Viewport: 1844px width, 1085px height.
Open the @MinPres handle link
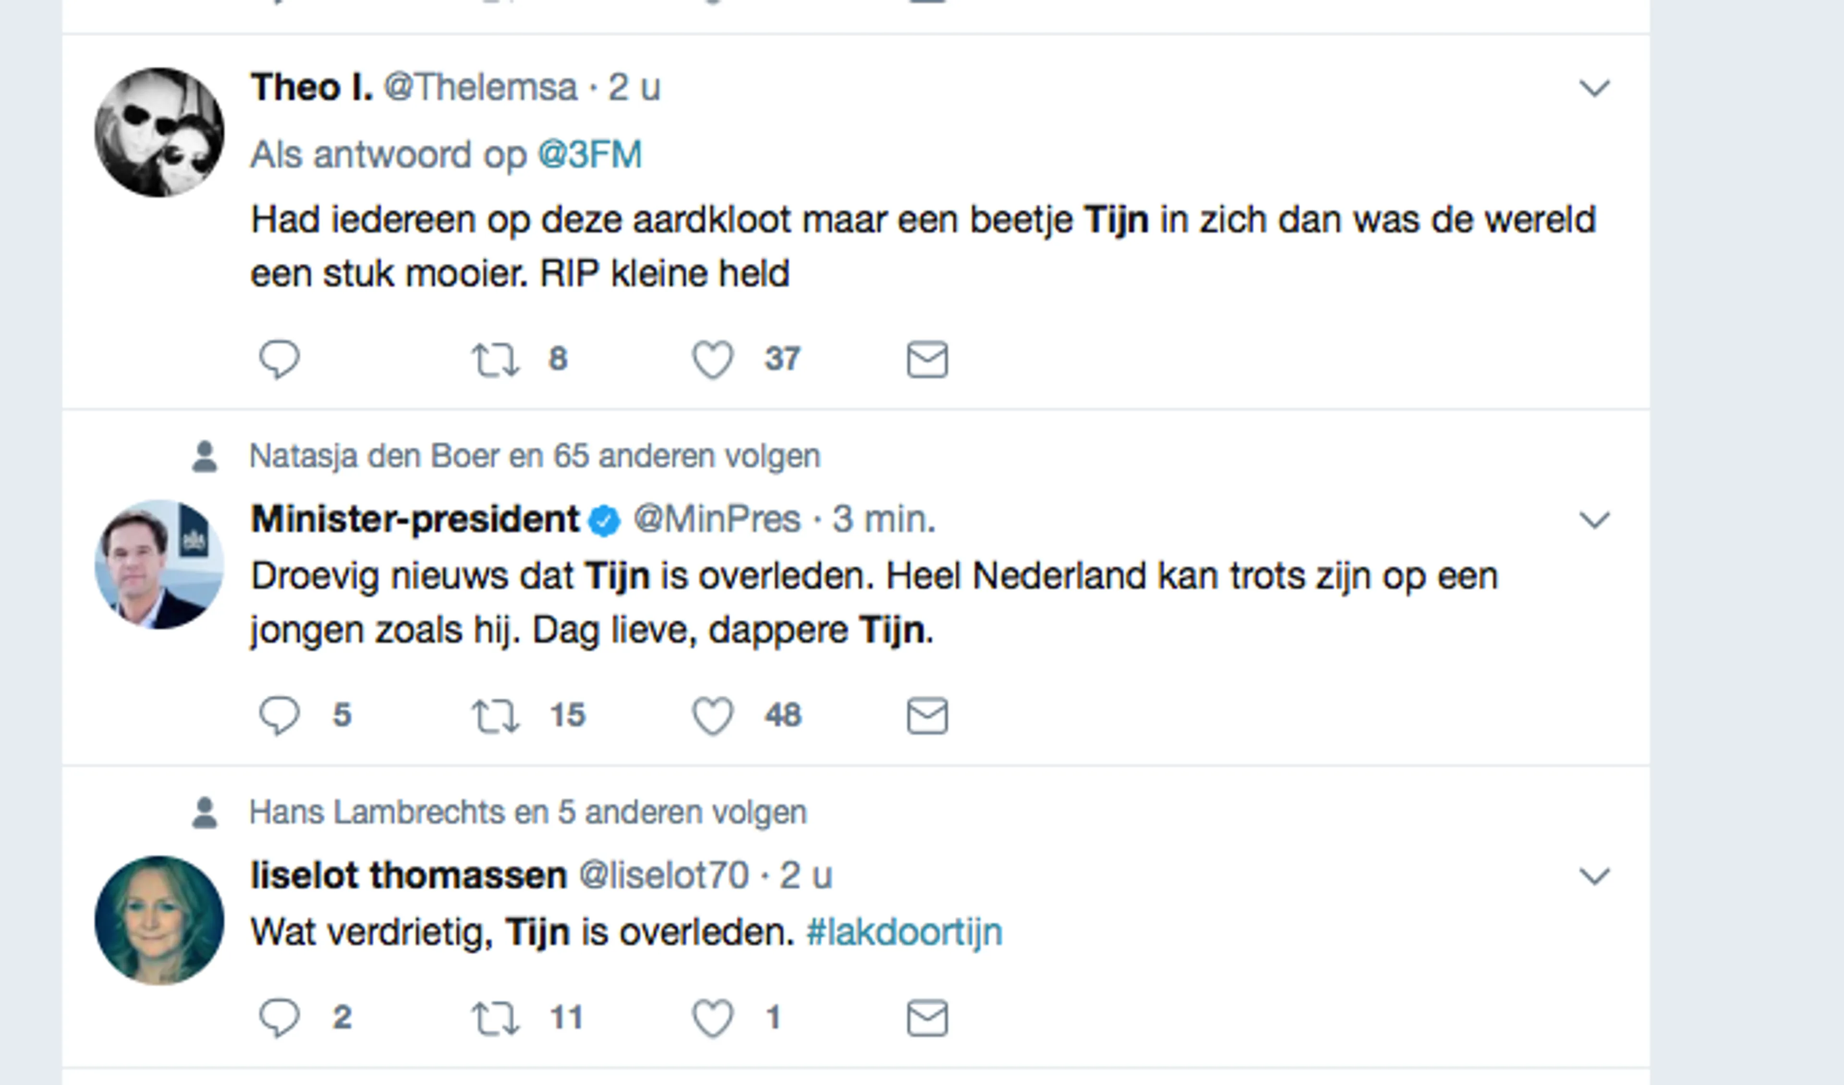click(x=716, y=519)
